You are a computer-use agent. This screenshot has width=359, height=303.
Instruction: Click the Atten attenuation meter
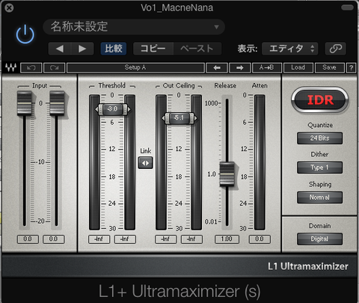[x=260, y=162]
